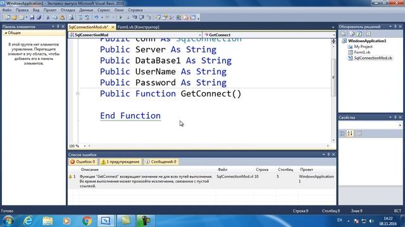Open the Toolbox icon with crossed tools
Image resolution: width=405 pixels, height=227 pixels.
(171, 18)
